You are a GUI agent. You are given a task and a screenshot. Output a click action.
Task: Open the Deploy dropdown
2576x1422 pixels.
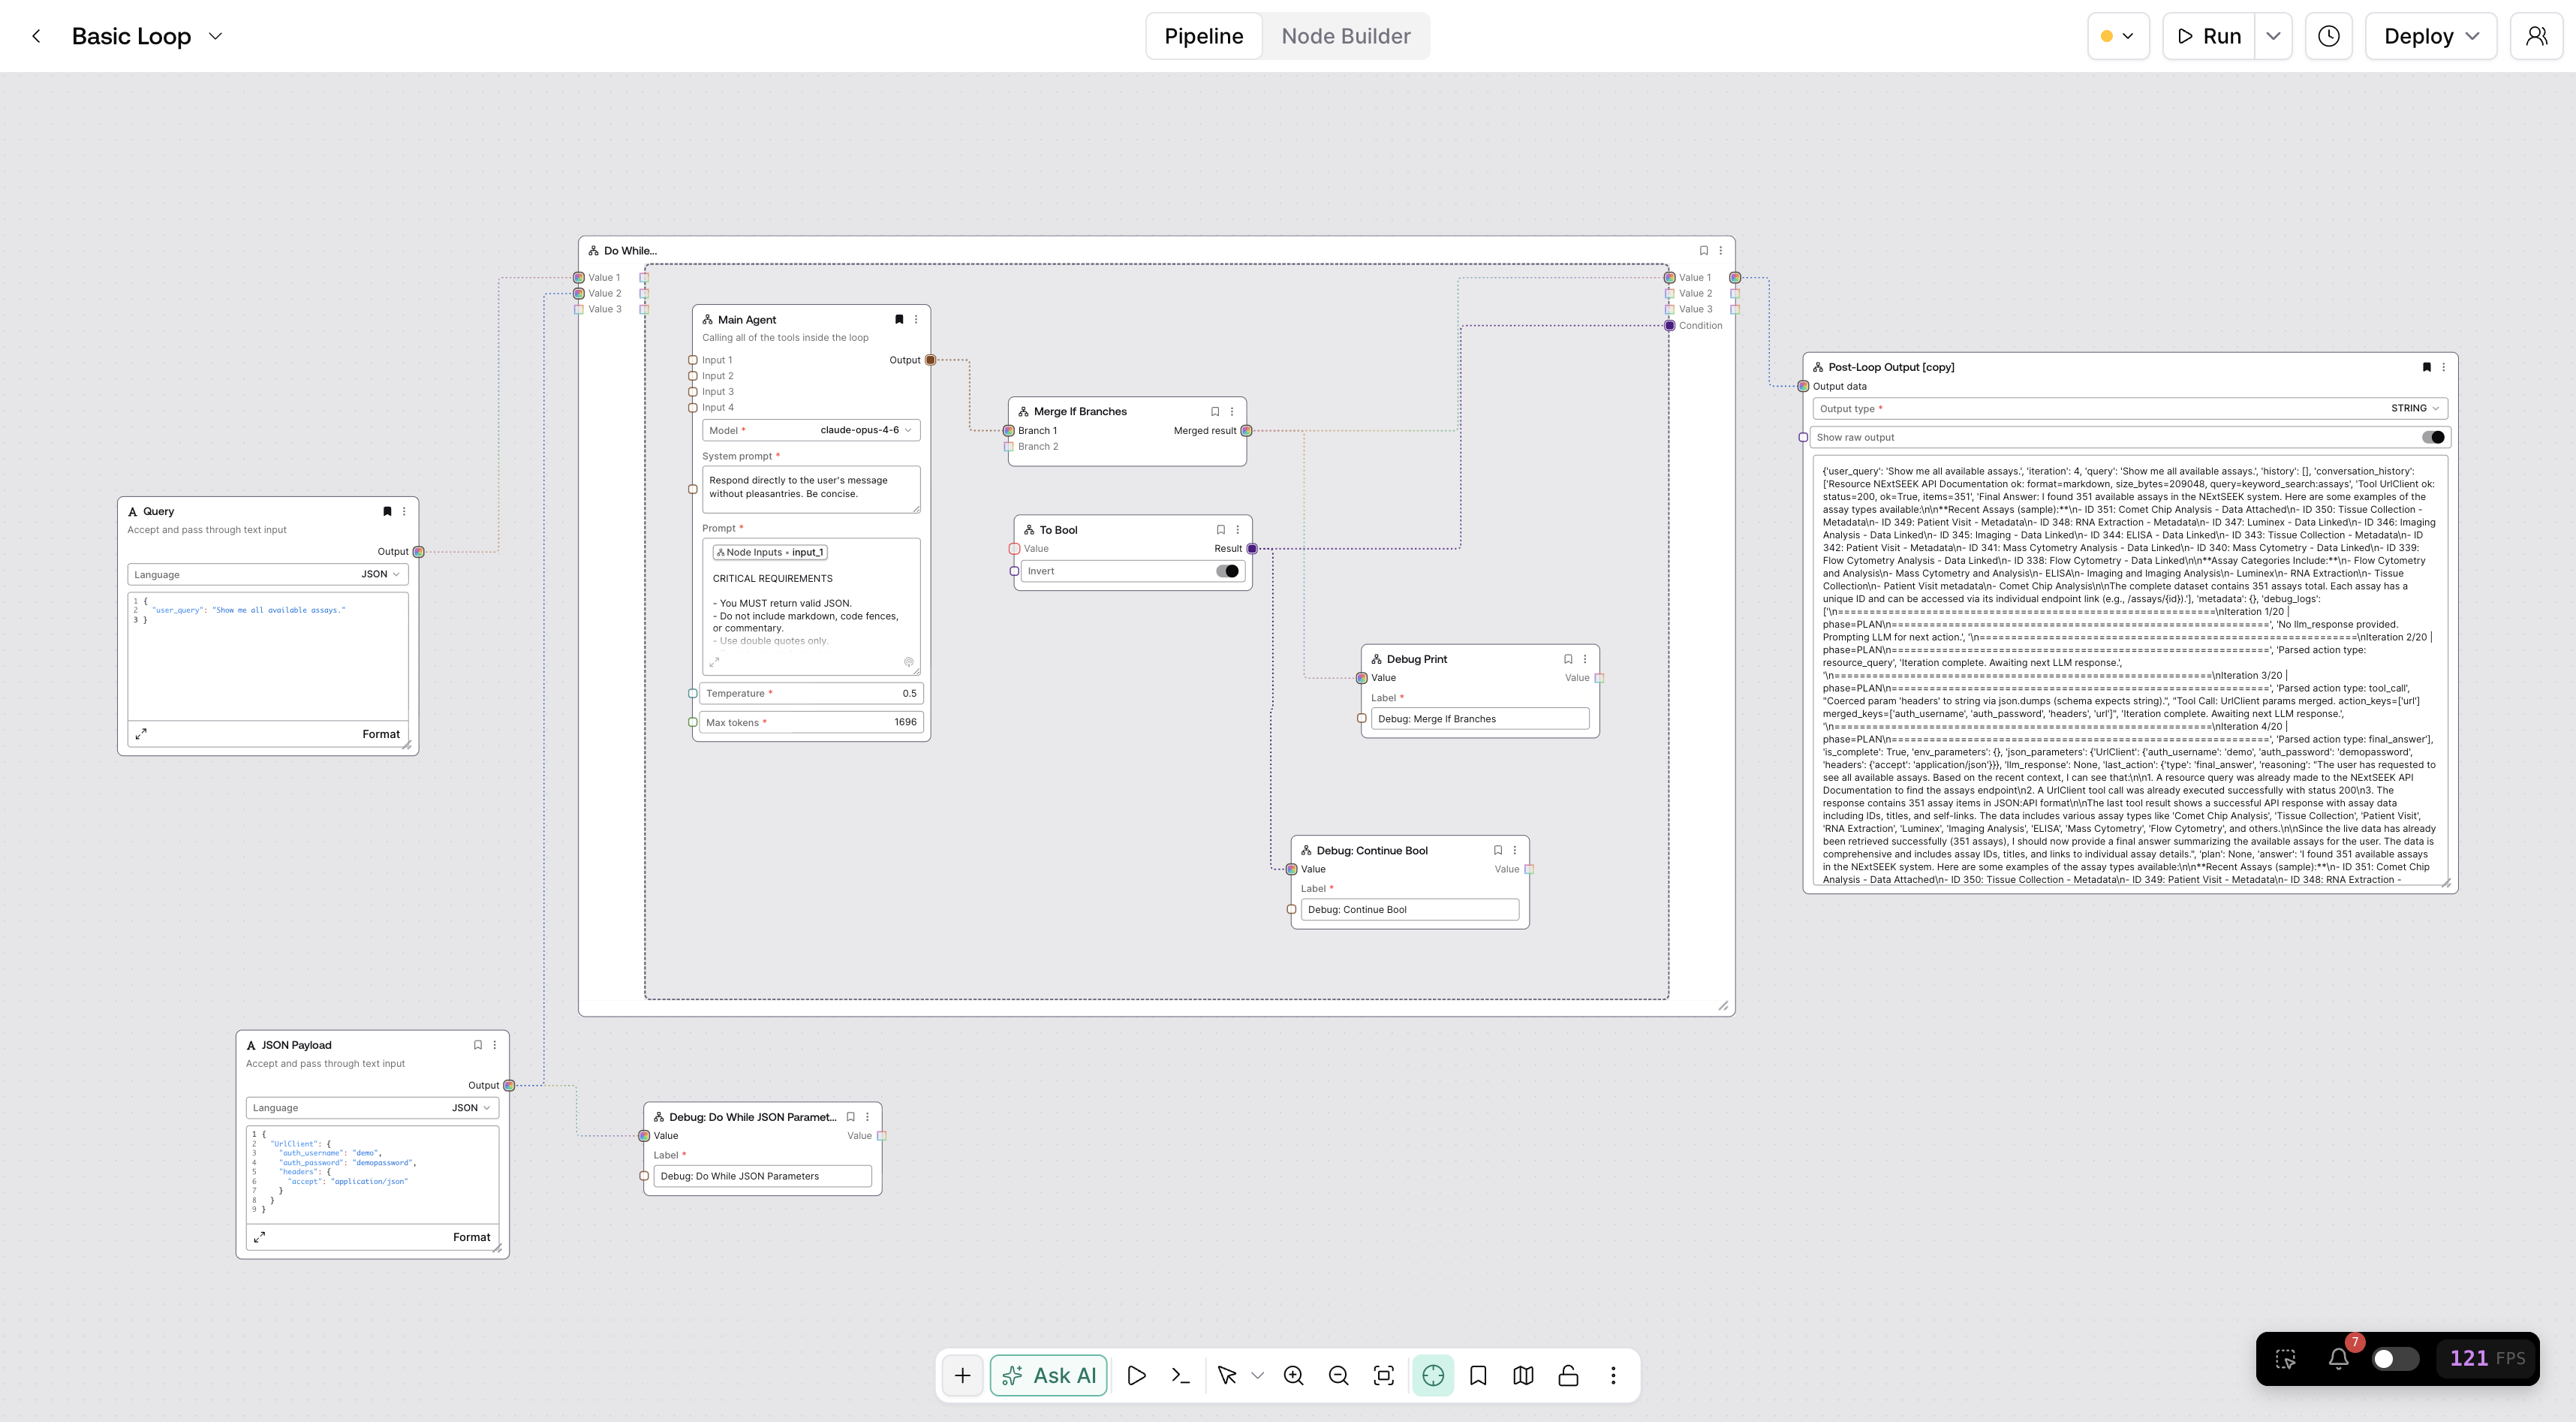[2430, 36]
